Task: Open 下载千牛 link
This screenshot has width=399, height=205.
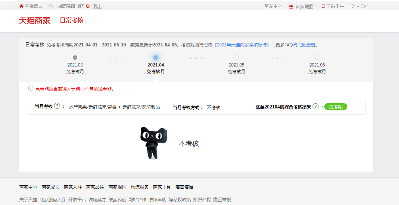Action: tap(335, 6)
